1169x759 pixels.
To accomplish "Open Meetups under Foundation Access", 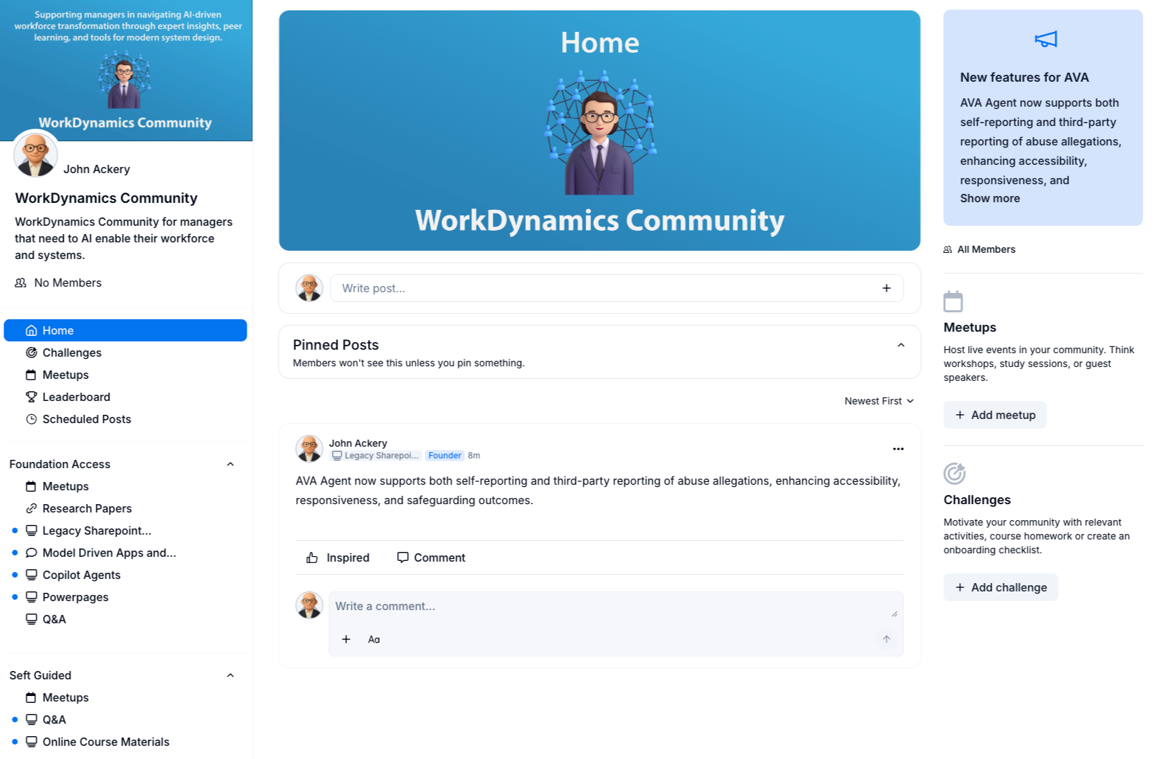I will pyautogui.click(x=125, y=486).
